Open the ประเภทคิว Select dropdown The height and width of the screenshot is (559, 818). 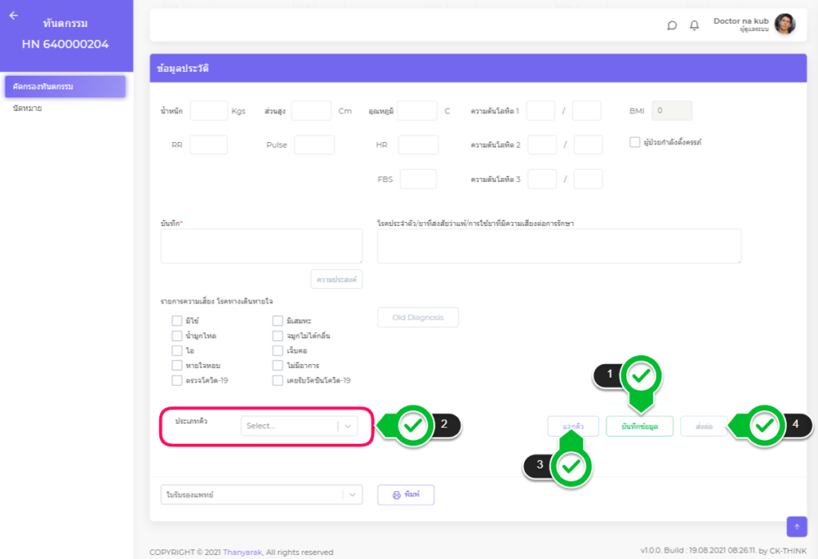[299, 426]
